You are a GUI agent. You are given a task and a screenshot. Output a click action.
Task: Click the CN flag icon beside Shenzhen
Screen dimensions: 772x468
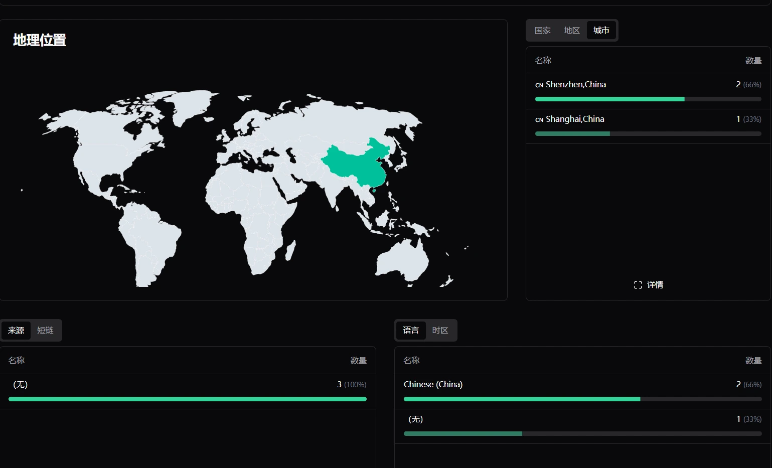(x=539, y=85)
